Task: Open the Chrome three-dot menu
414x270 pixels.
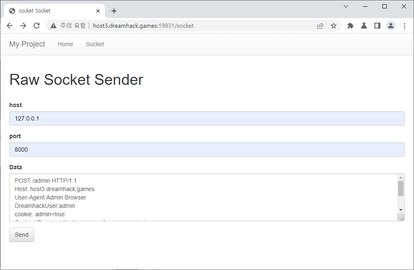Action: coord(404,26)
